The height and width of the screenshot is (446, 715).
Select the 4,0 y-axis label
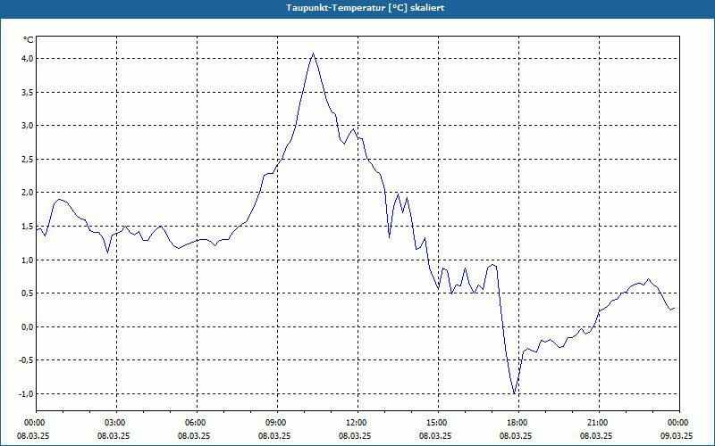pos(28,58)
